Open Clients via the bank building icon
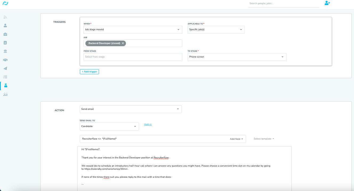Image resolution: width=354 pixels, height=191 pixels. pos(5,51)
